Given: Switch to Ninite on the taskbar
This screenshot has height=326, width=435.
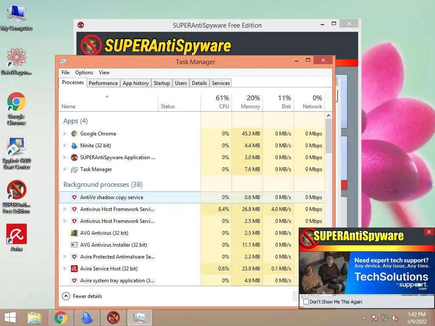Looking at the screenshot, I should tap(87, 318).
